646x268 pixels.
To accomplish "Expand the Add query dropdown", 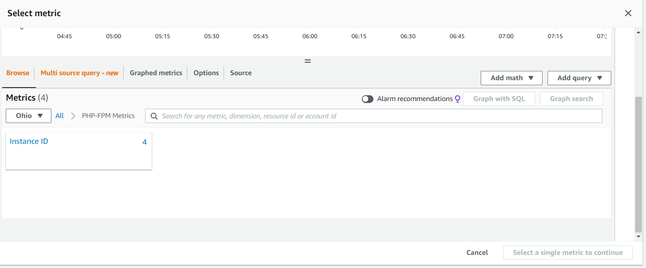I will point(579,78).
